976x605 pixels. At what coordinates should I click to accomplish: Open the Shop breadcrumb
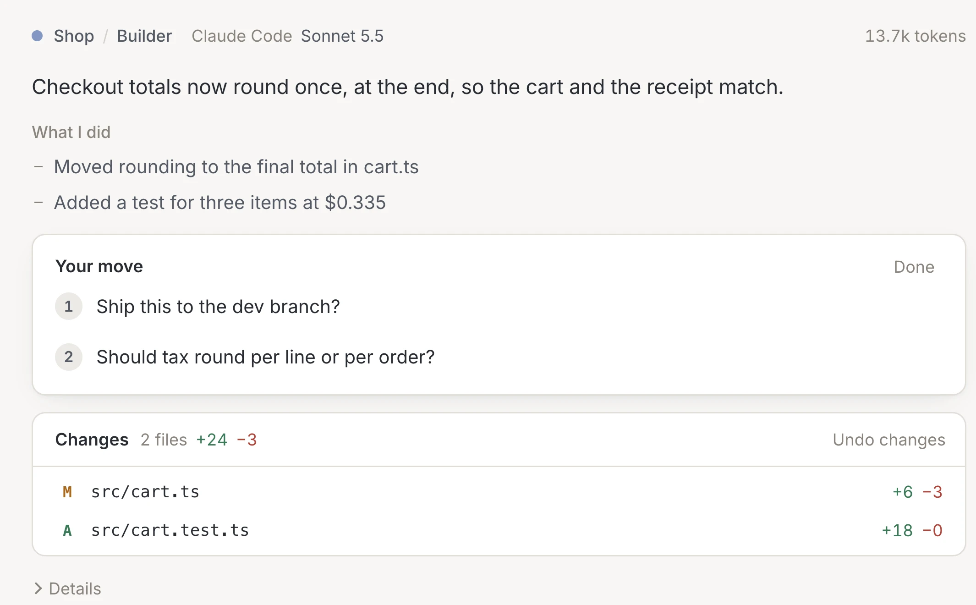coord(74,36)
